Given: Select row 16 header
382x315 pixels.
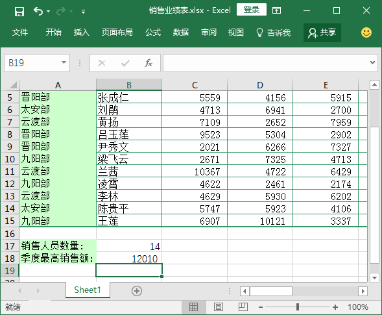Looking at the screenshot, I should pos(10,234).
